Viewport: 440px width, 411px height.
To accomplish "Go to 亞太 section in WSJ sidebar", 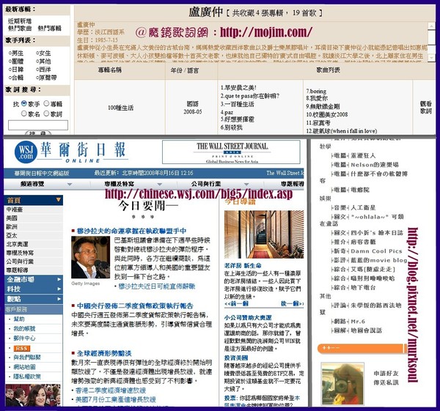I will (x=12, y=235).
